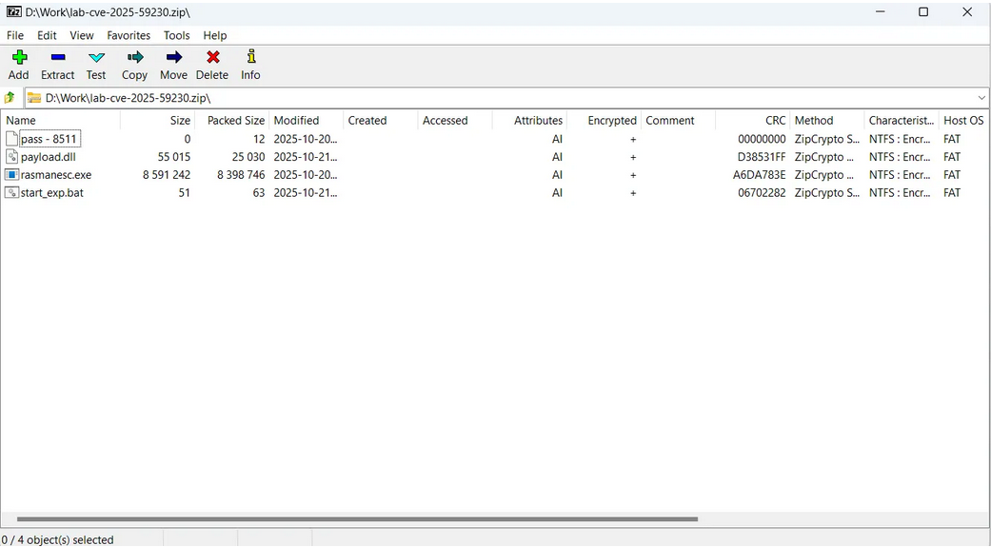This screenshot has width=991, height=547.
Task: Click the Move toolbar icon
Action: (x=173, y=65)
